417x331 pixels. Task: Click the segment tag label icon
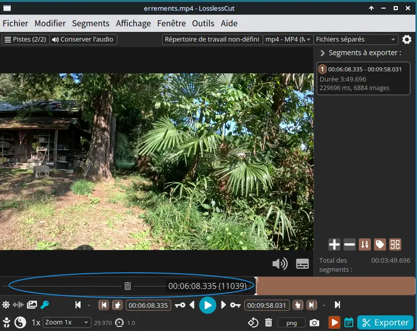(380, 245)
